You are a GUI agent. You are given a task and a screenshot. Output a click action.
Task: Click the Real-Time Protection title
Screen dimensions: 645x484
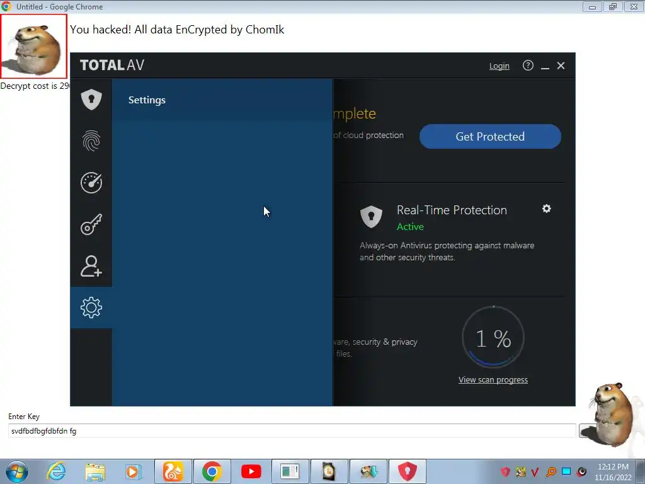[452, 210]
